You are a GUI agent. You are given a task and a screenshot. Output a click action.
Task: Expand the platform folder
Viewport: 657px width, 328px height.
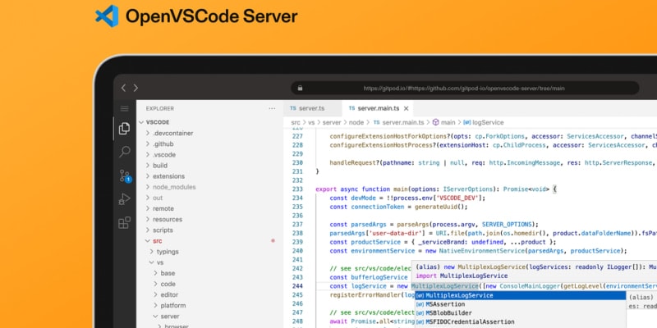(x=172, y=305)
